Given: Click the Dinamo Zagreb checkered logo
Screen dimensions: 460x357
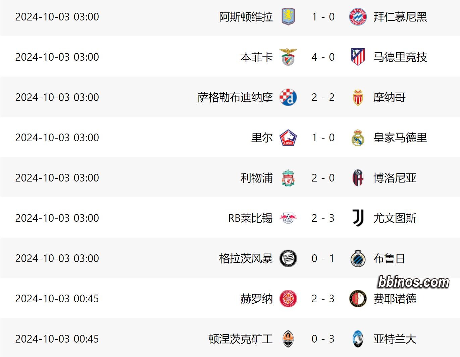Looking at the screenshot, I should coord(288,97).
